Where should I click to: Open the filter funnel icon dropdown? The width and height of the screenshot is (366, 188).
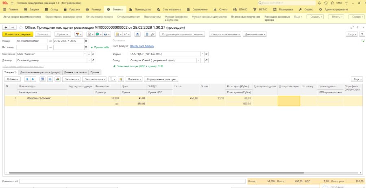pyautogui.click(x=126, y=34)
